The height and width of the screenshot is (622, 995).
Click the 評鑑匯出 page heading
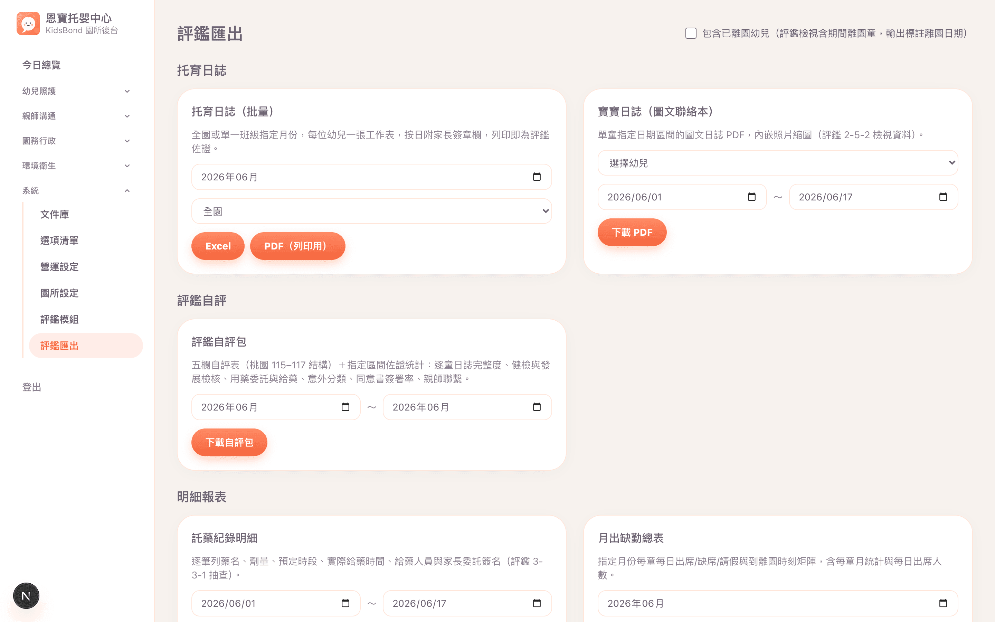click(210, 34)
